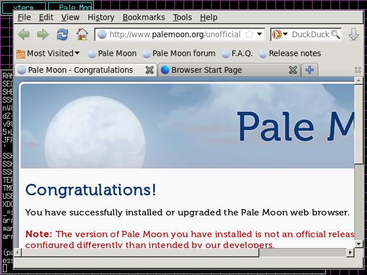Click horizontal scrollbar left arrow
The image size is (367, 275).
pos(18,252)
